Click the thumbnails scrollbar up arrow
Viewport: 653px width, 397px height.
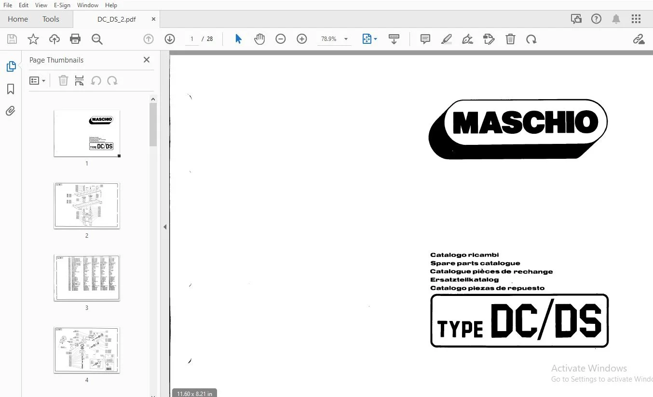(x=153, y=99)
